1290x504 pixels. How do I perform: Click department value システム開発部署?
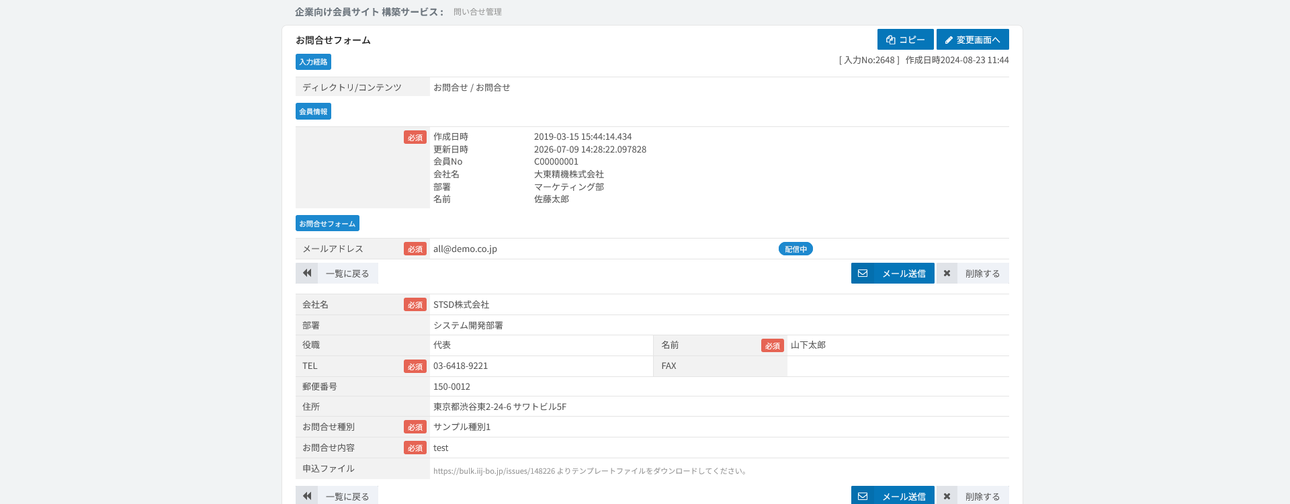(468, 325)
